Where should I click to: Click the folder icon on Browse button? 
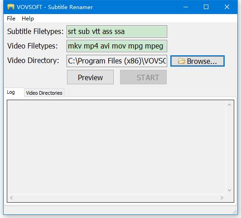[x=182, y=61]
